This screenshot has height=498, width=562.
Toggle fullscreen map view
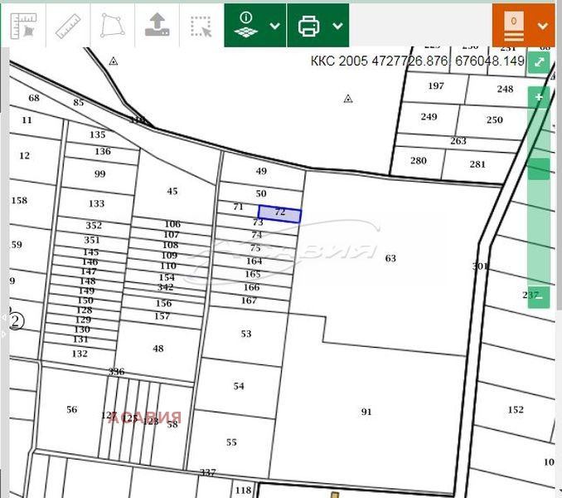pyautogui.click(x=540, y=62)
